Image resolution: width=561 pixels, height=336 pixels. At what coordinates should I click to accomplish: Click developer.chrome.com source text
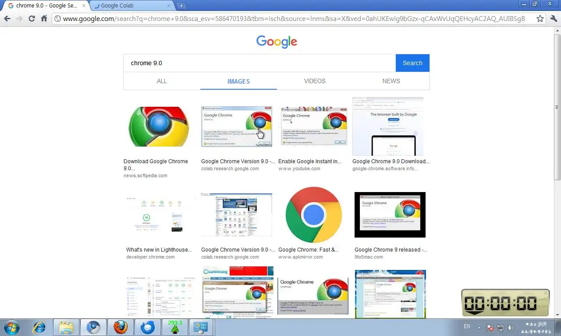pos(150,257)
